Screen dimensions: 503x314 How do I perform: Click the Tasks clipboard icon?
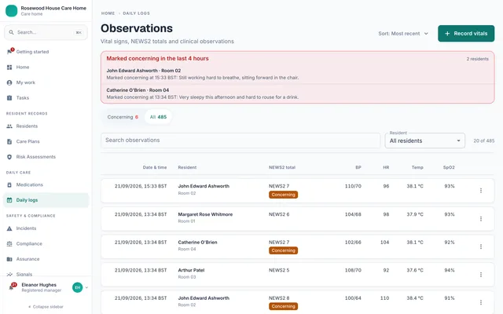(9, 98)
